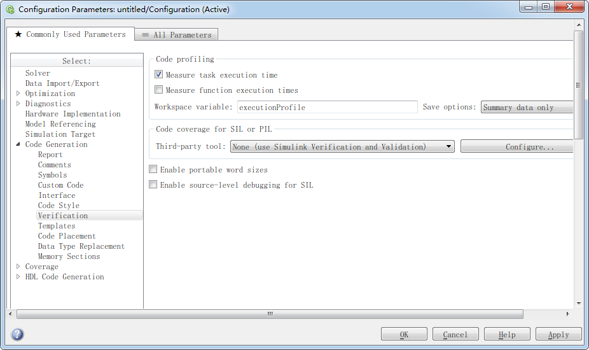Open the Save options dropdown

tap(527, 108)
